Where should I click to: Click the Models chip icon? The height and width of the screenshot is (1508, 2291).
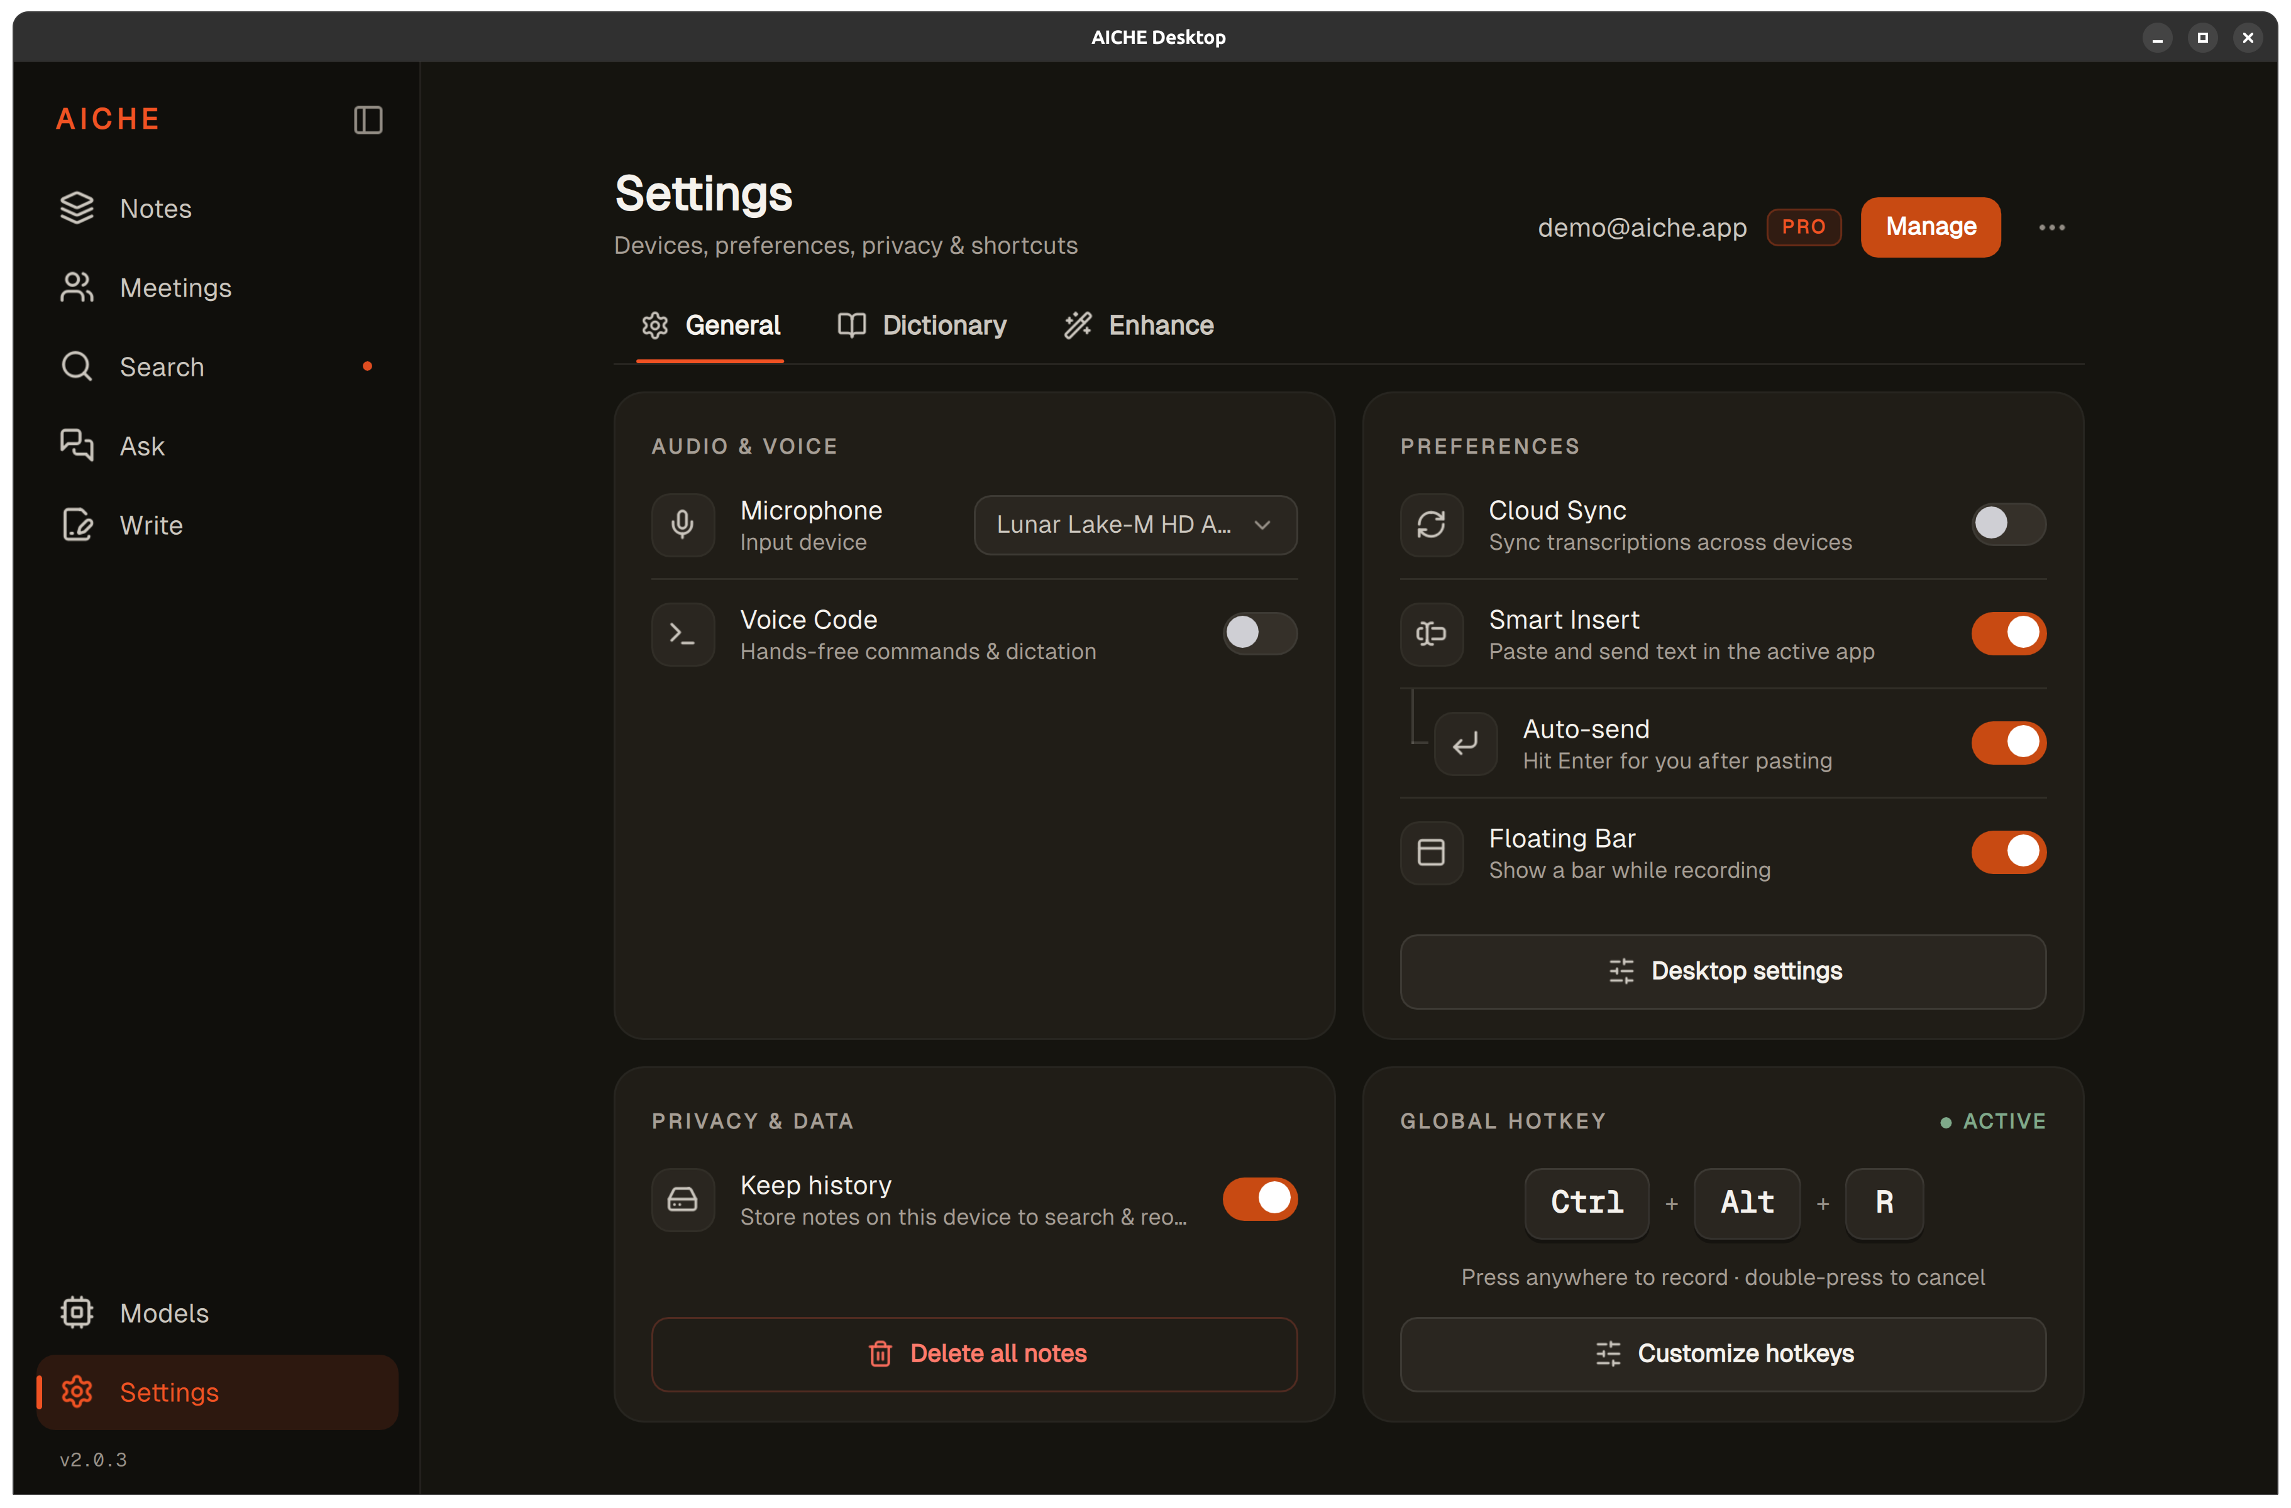tap(77, 1313)
